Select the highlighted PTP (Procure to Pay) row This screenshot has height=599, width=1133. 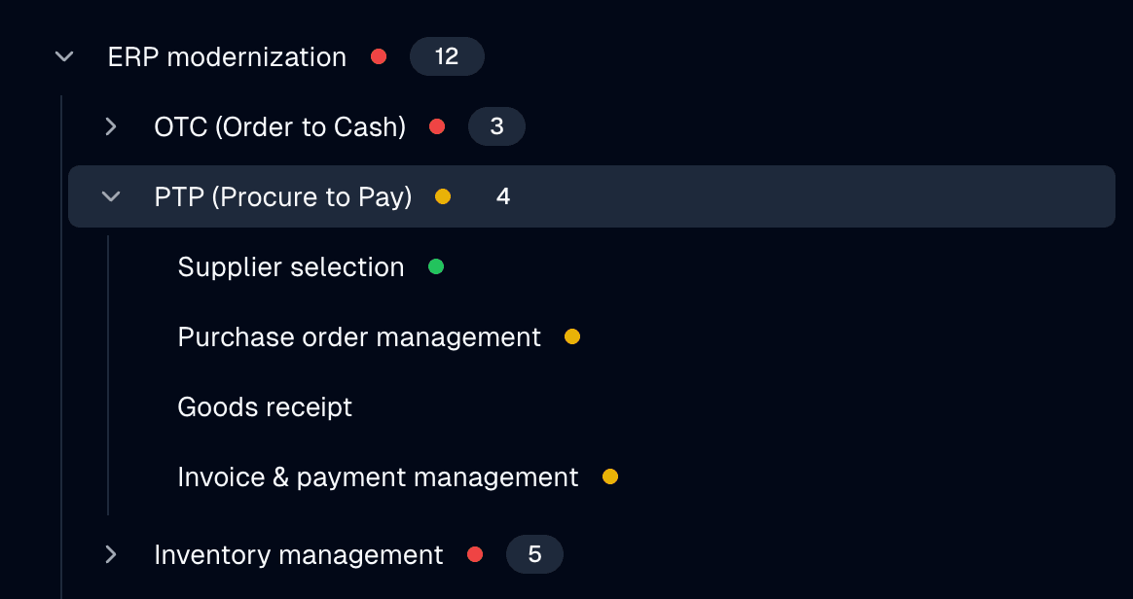click(x=282, y=196)
